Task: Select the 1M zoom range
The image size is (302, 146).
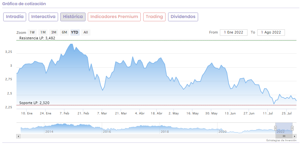Action: [43, 32]
